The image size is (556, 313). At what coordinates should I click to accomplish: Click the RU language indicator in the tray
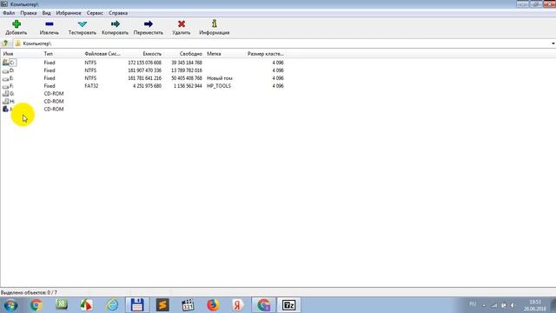473,304
